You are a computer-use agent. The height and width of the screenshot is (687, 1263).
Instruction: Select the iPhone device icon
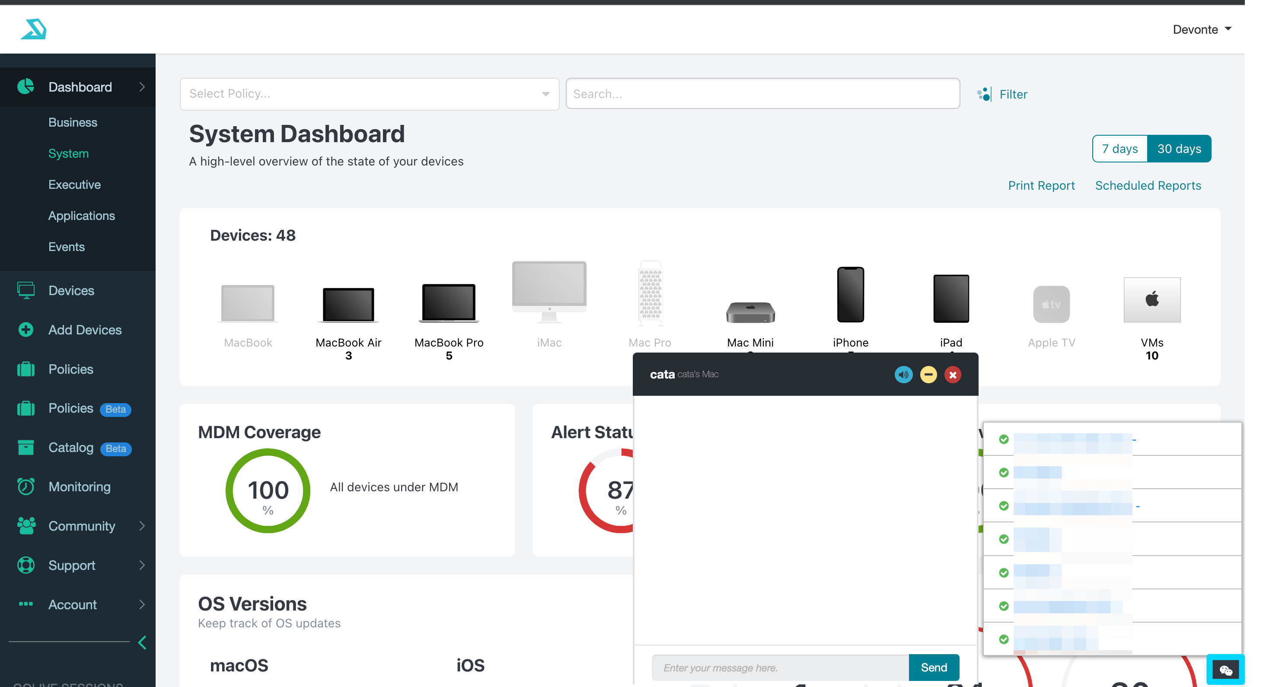(x=850, y=294)
